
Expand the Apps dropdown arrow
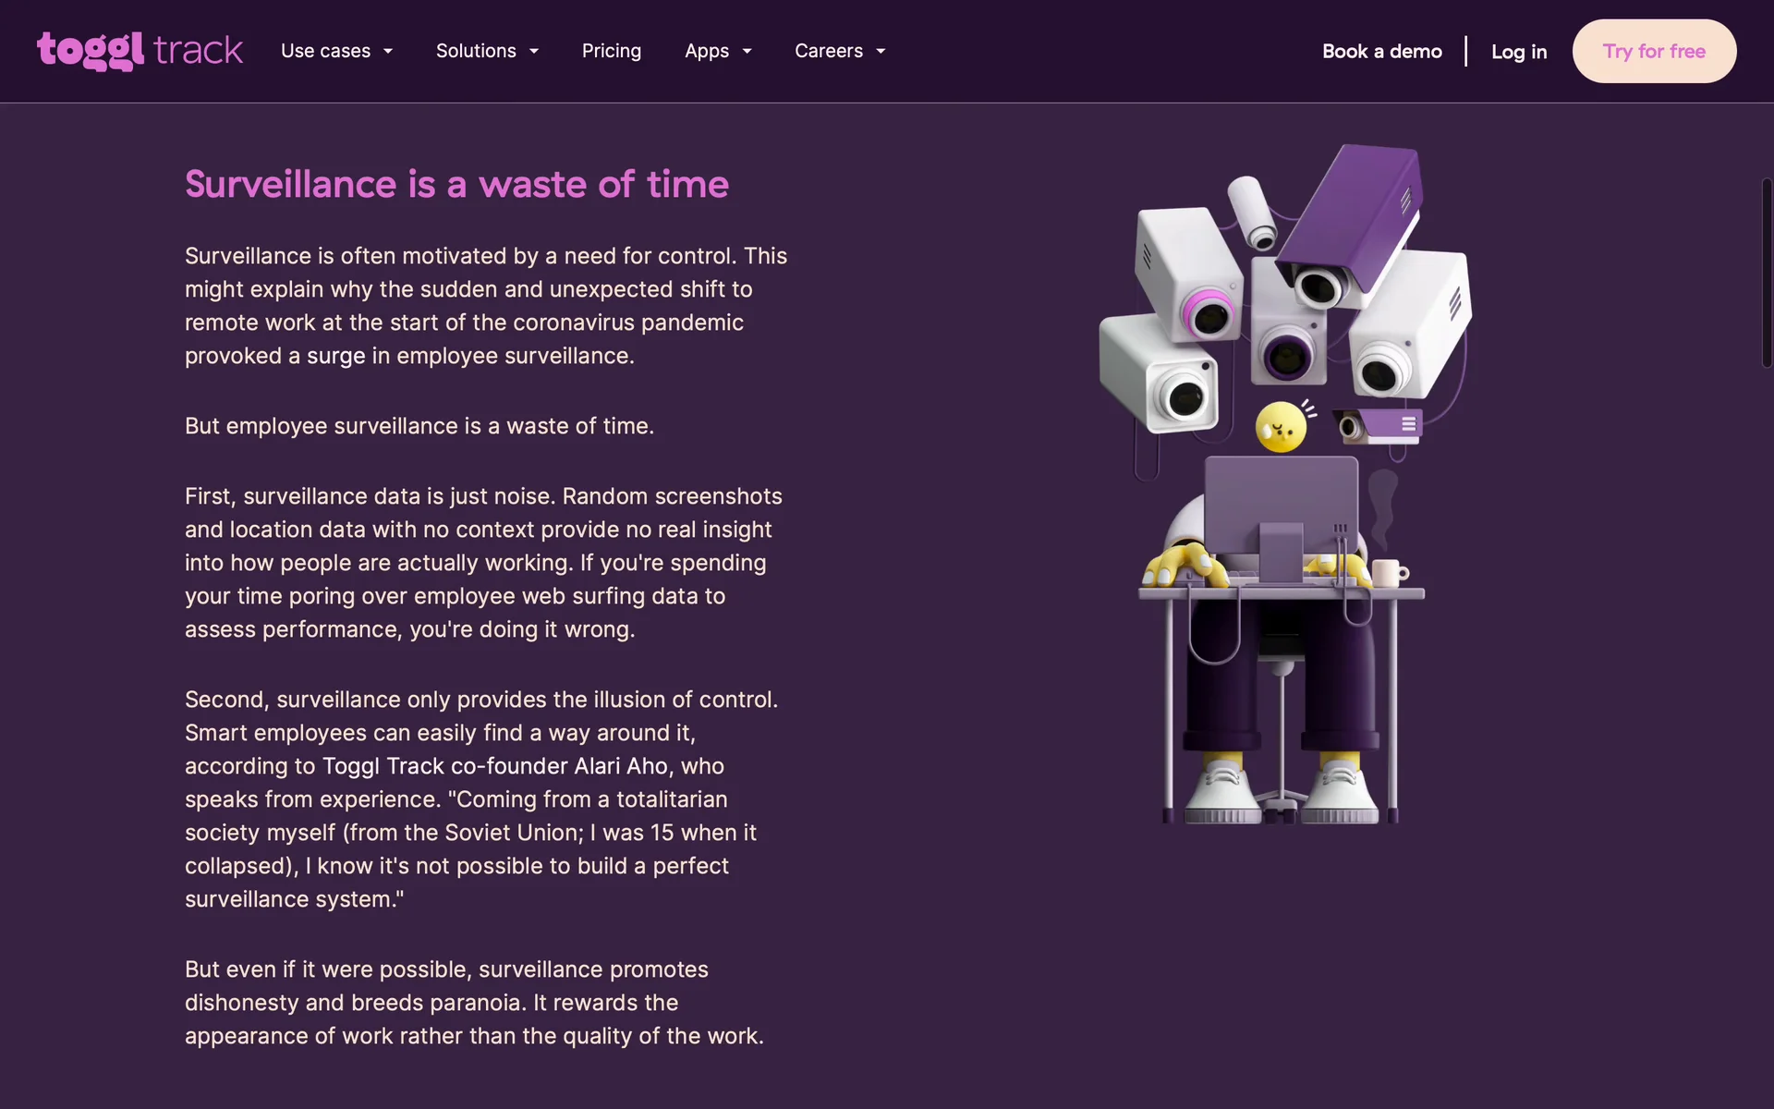(747, 52)
